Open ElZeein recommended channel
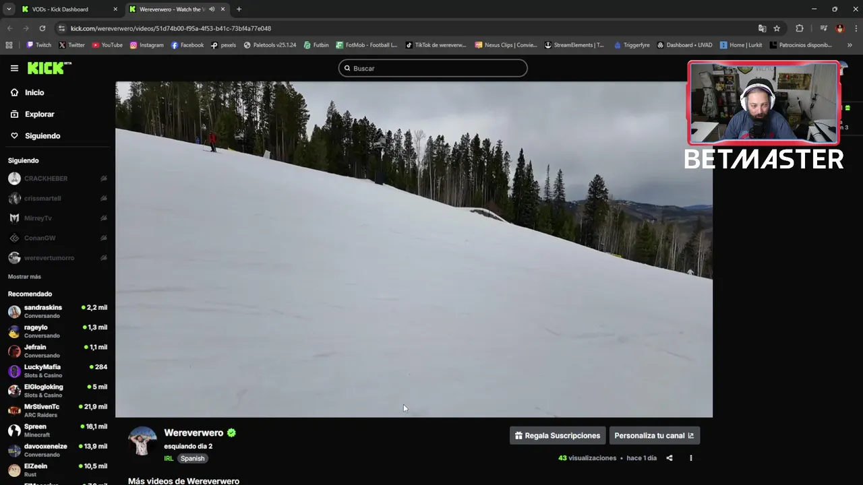The height and width of the screenshot is (485, 863). coord(57,470)
